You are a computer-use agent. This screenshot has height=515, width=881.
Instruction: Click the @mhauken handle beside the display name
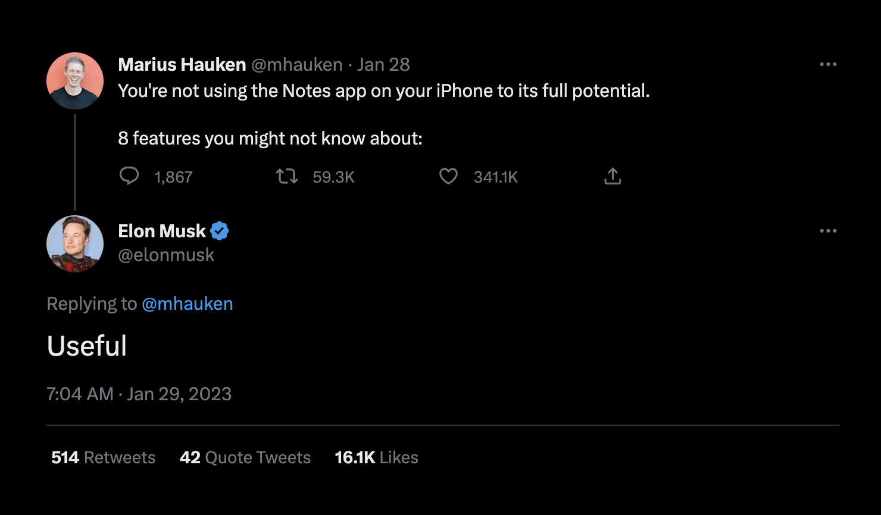[296, 64]
